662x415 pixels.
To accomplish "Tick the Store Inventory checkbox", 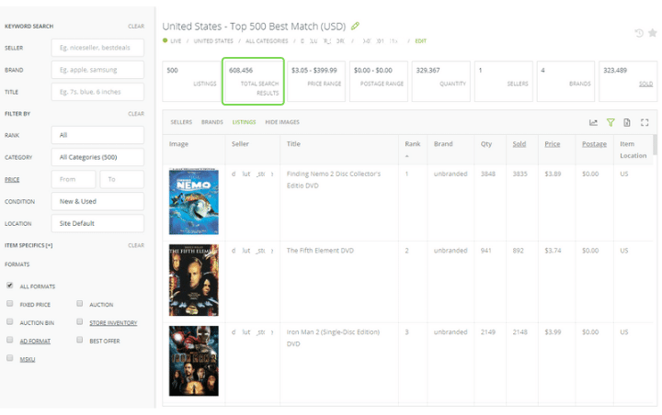I will pos(79,321).
